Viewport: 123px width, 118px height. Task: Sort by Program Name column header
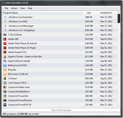pos(42,13)
